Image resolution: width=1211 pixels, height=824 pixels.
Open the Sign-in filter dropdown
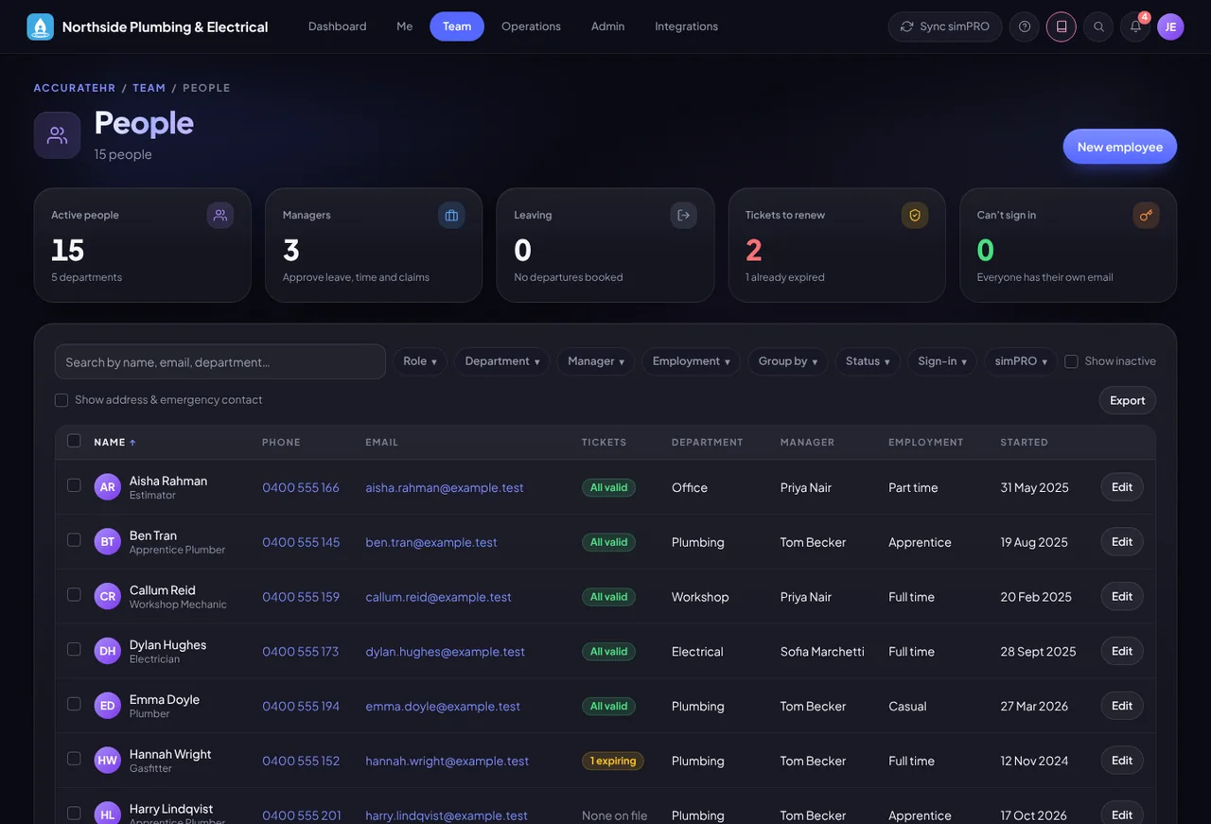(x=942, y=361)
